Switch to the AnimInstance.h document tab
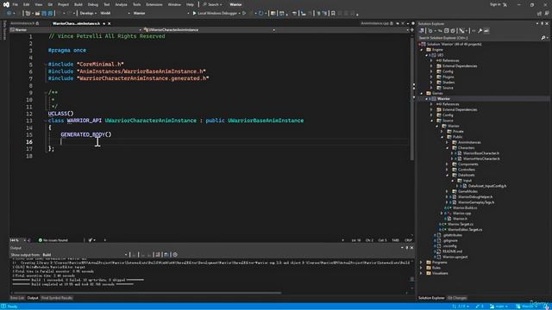This screenshot has height=310, width=552. pyautogui.click(x=25, y=23)
